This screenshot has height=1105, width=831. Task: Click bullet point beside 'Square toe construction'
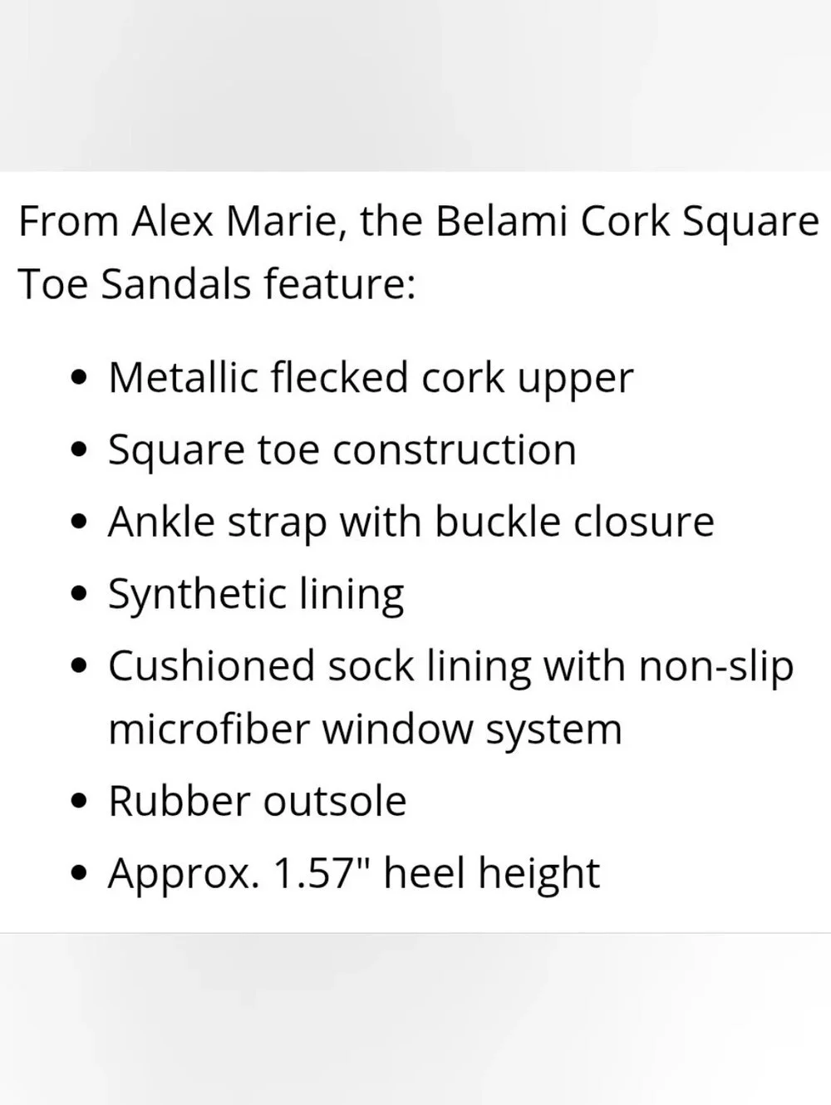pos(80,452)
